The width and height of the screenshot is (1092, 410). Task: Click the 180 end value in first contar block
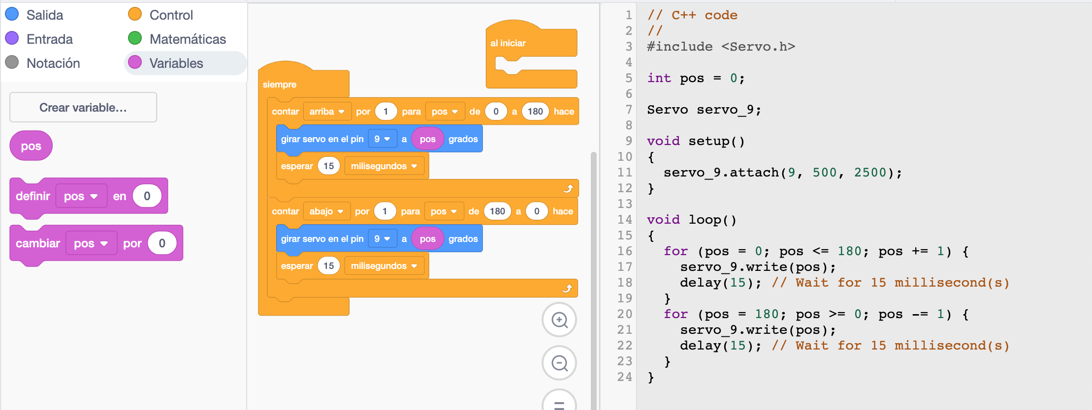click(x=535, y=112)
